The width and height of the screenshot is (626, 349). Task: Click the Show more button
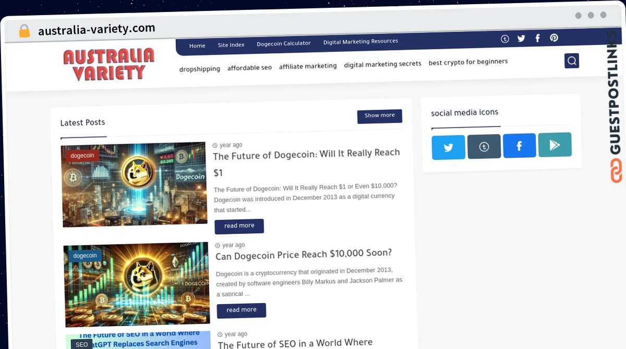point(380,116)
